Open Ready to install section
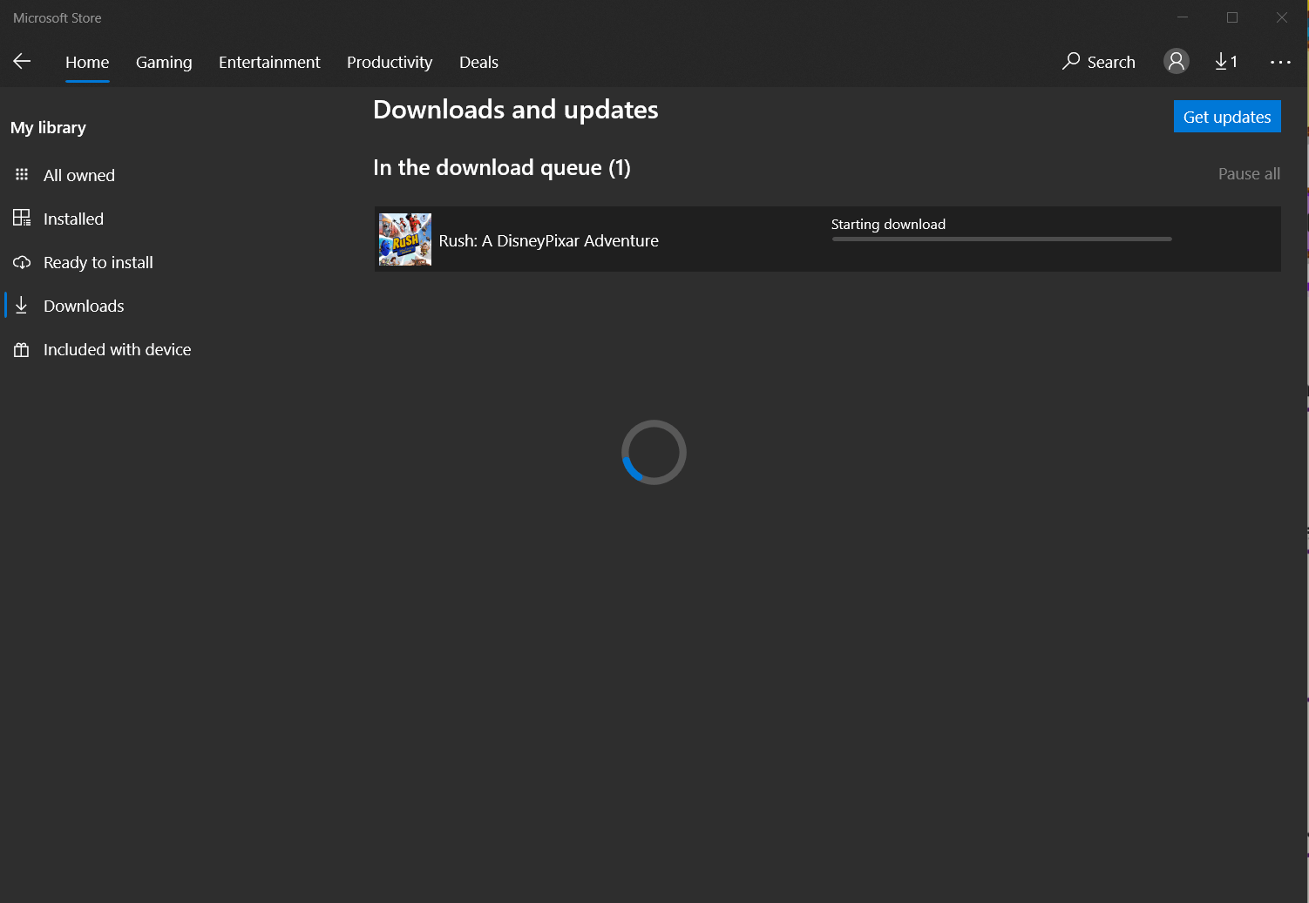 [98, 262]
